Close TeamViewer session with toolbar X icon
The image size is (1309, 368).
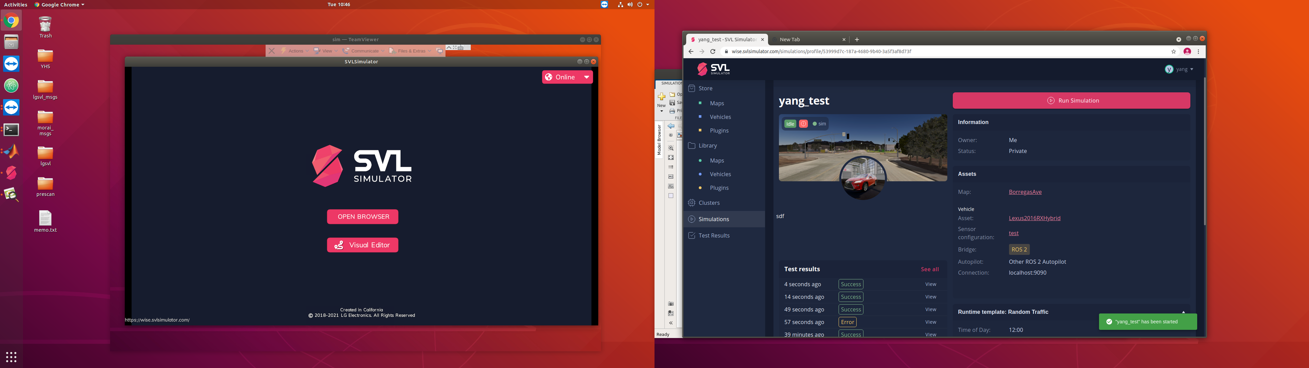[271, 51]
